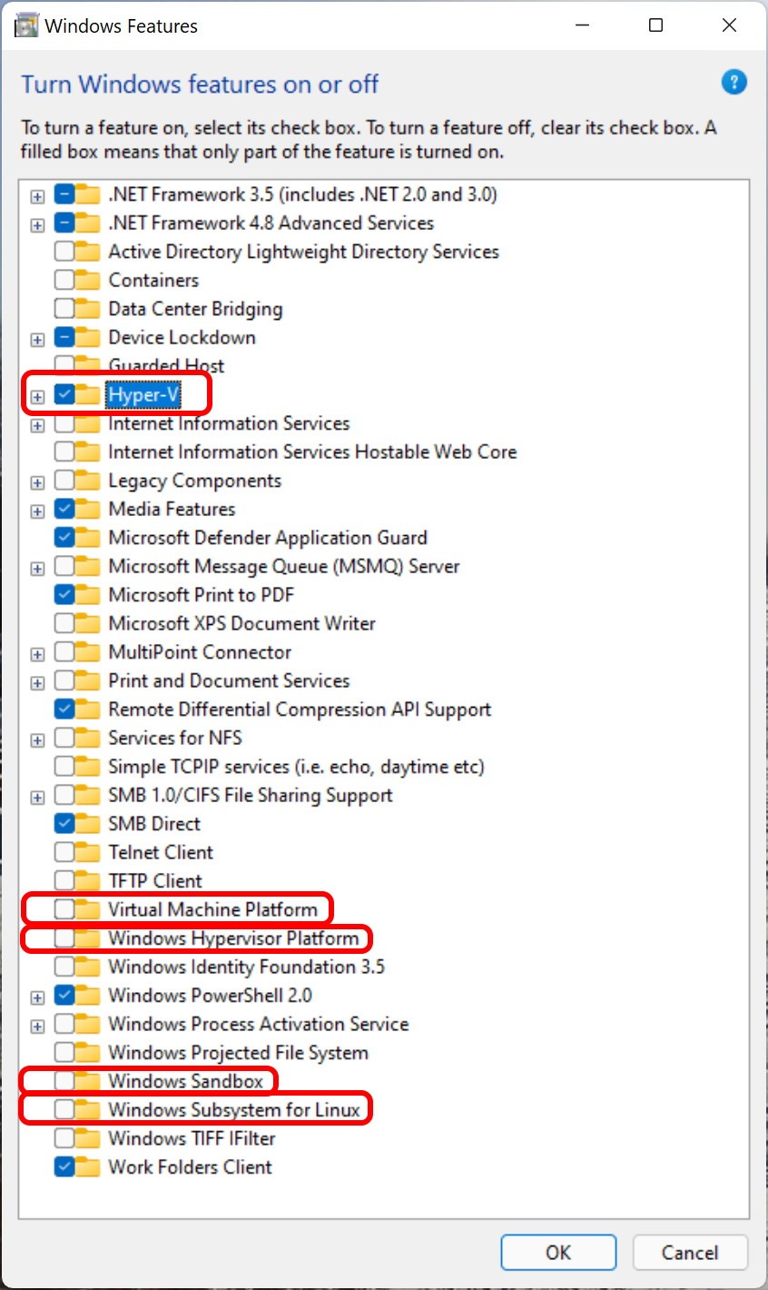
Task: Disable the Microsoft Print to PDF checkbox
Action: [x=64, y=594]
